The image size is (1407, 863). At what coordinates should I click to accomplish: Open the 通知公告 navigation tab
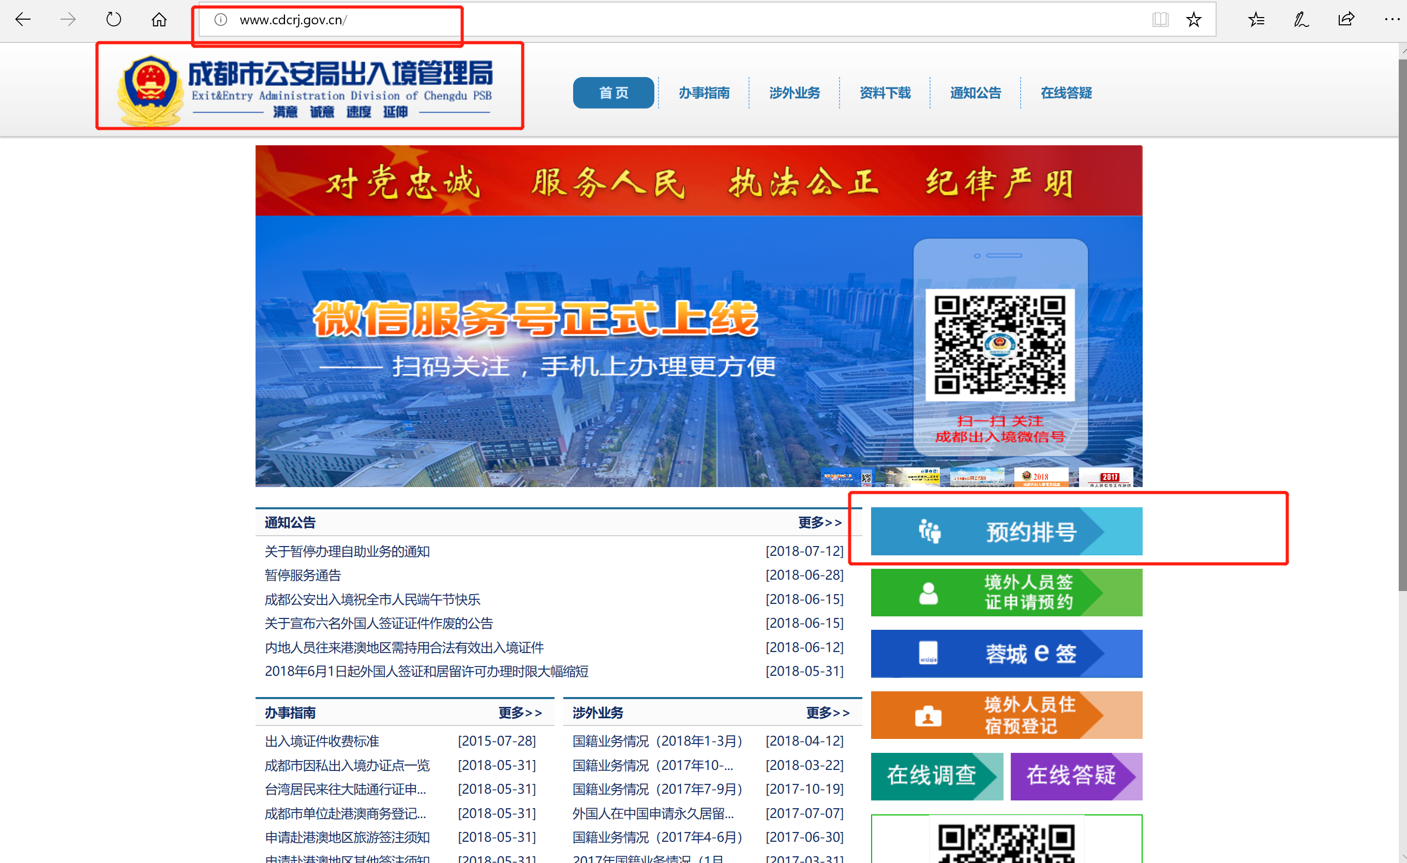pyautogui.click(x=975, y=93)
